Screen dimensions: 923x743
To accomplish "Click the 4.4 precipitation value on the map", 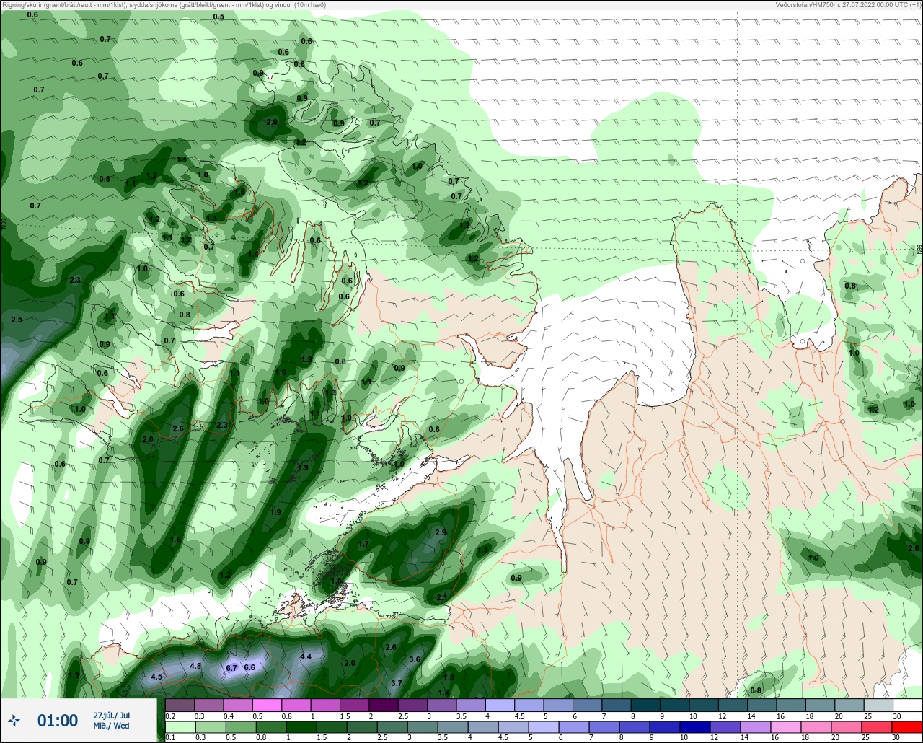I will click(x=306, y=656).
